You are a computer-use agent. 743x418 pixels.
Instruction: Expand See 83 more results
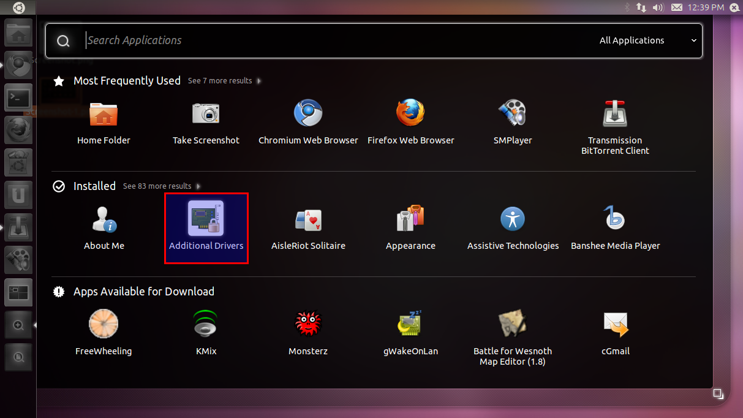click(x=162, y=186)
